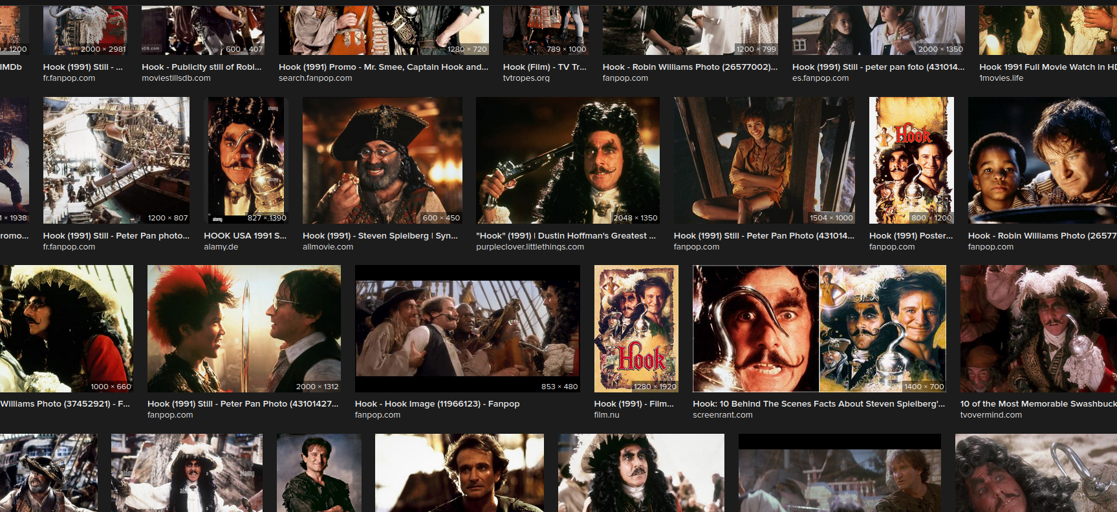Click '10 of the Most Memorable Swashbuck...' title

click(1039, 403)
